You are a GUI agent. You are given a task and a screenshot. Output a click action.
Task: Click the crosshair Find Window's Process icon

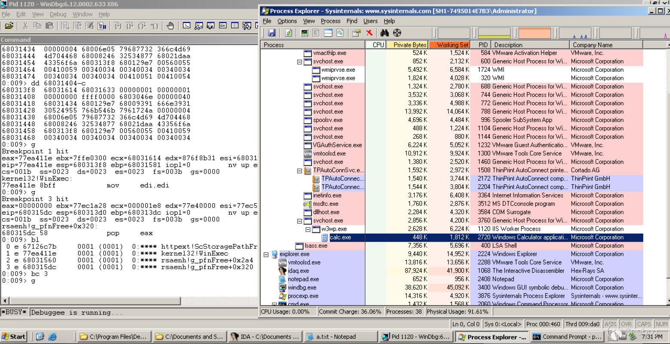coord(397,33)
